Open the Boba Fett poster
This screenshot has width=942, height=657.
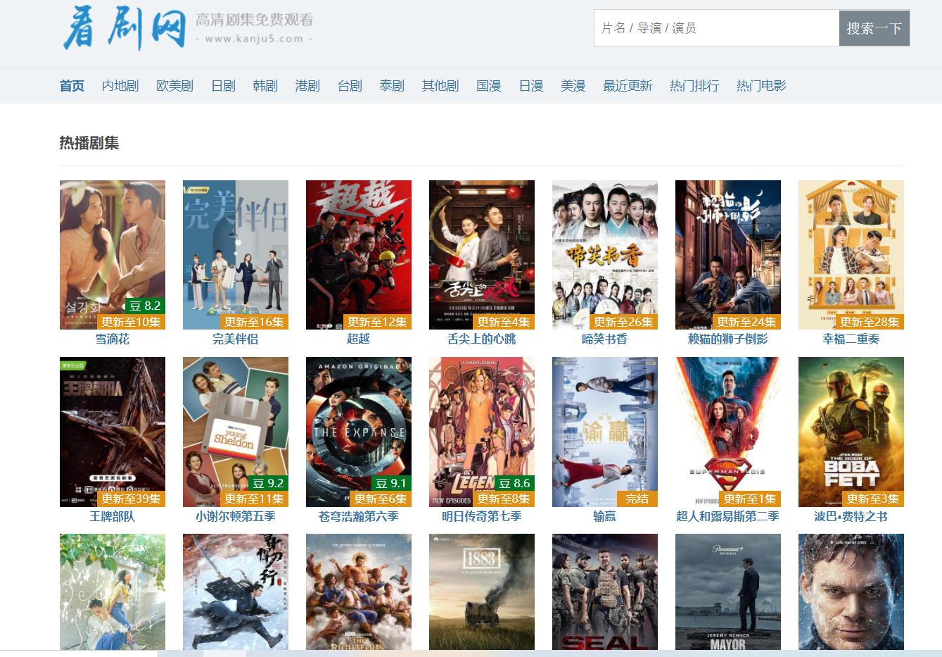coord(851,432)
